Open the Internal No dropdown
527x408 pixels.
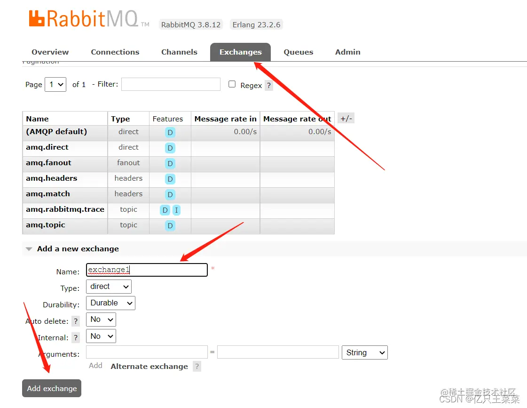tap(101, 336)
